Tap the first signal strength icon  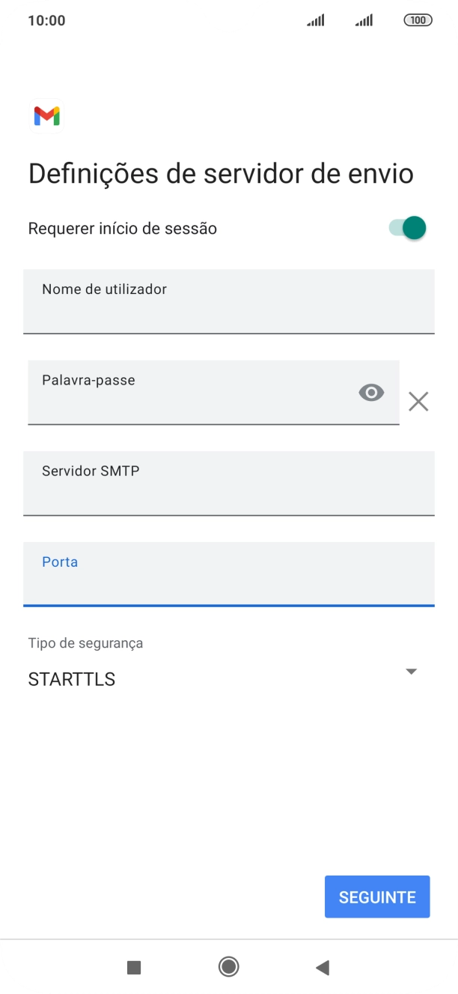click(314, 20)
